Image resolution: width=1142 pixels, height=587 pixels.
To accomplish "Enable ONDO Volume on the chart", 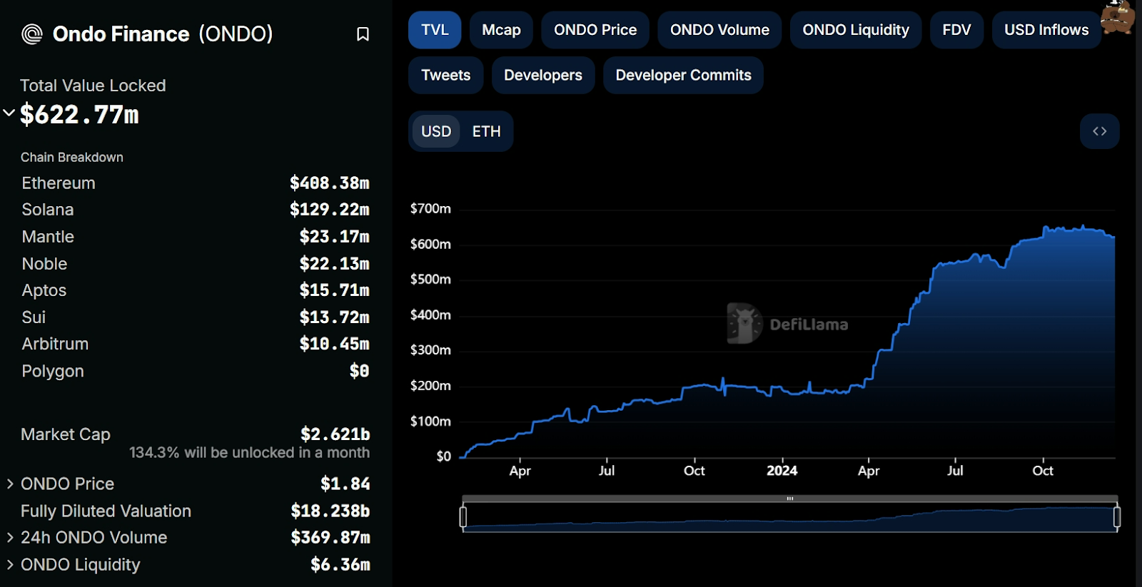I will [x=719, y=30].
